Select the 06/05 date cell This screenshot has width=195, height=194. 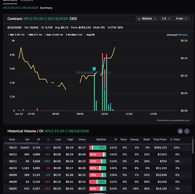point(13,189)
